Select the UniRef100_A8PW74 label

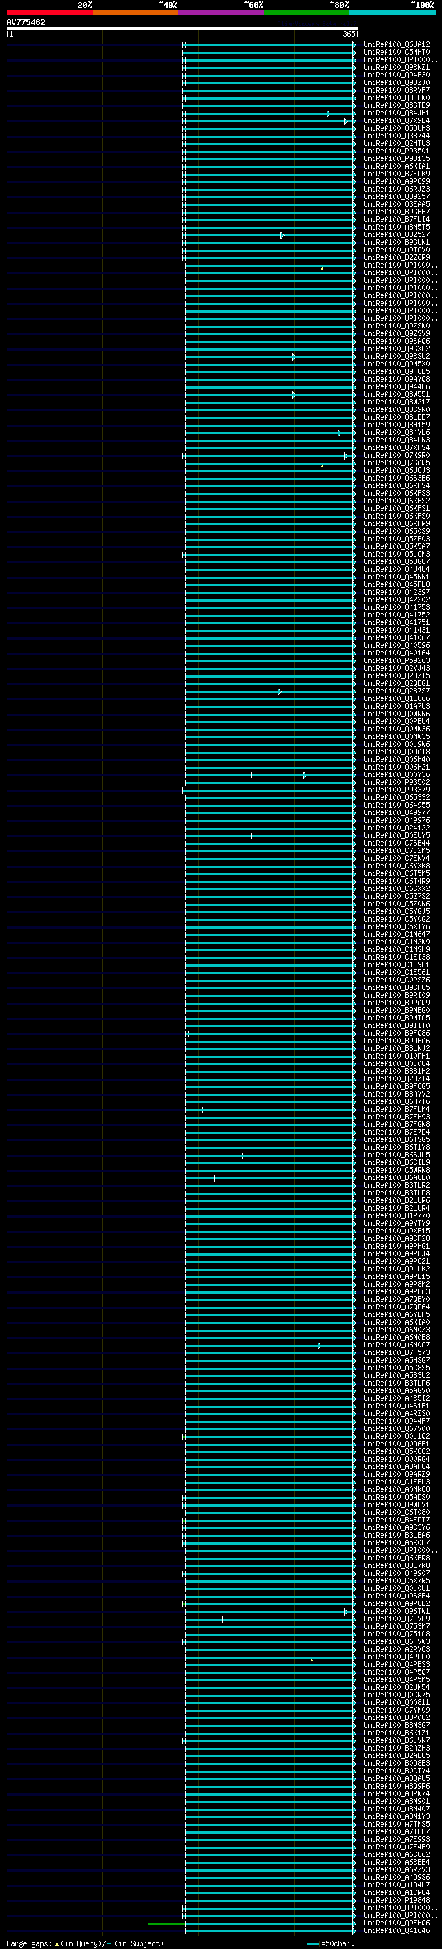[396, 1793]
